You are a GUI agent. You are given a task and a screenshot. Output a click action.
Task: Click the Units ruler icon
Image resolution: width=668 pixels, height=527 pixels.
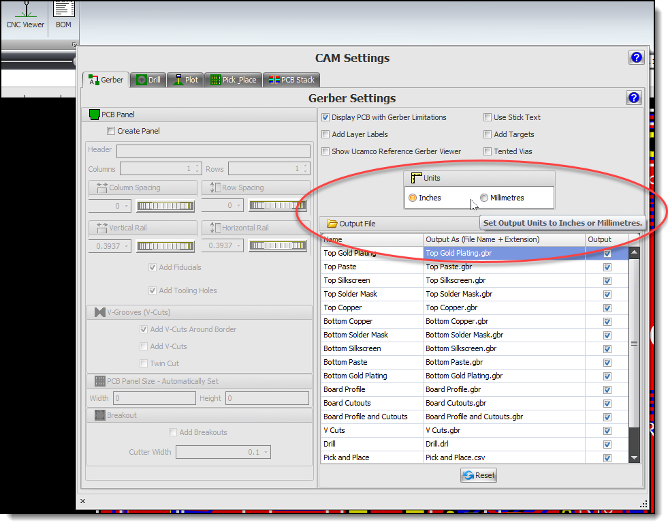[x=416, y=178]
